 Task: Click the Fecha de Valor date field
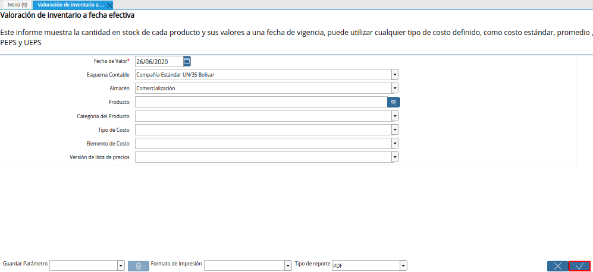tap(158, 61)
